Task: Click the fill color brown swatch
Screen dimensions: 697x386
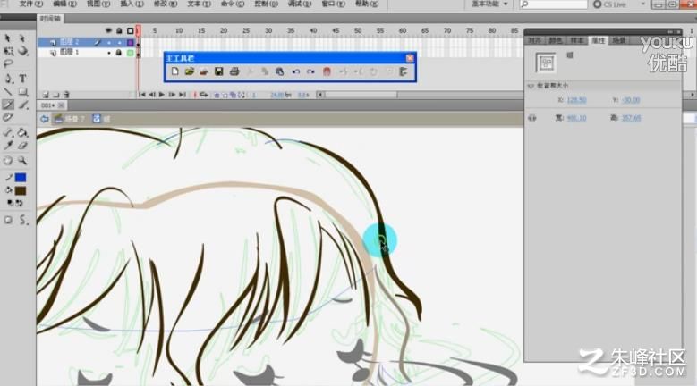Action: (21, 191)
